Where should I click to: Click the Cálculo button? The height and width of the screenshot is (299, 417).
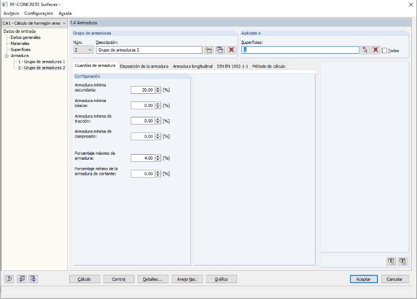pos(84,279)
